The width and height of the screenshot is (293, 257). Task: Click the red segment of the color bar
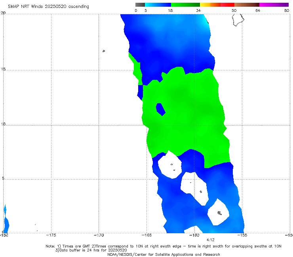(227, 5)
